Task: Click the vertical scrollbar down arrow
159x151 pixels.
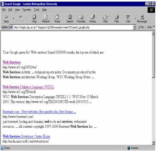Action: 153,142
